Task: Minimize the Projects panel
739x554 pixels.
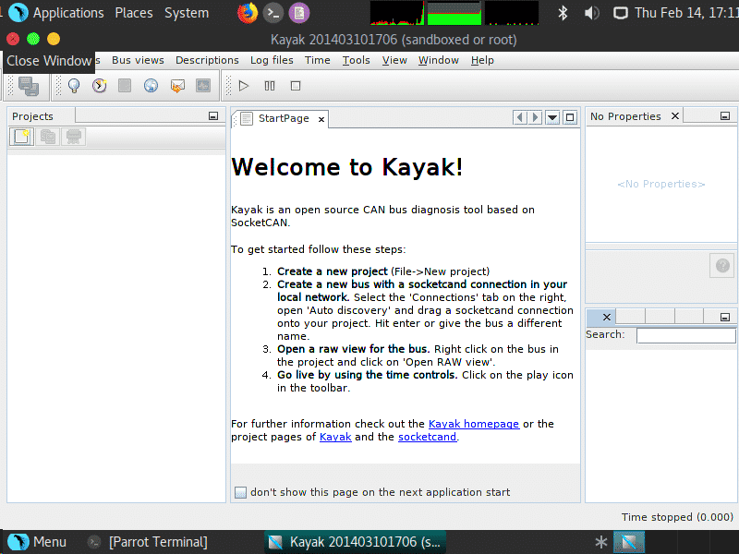Action: tap(213, 116)
